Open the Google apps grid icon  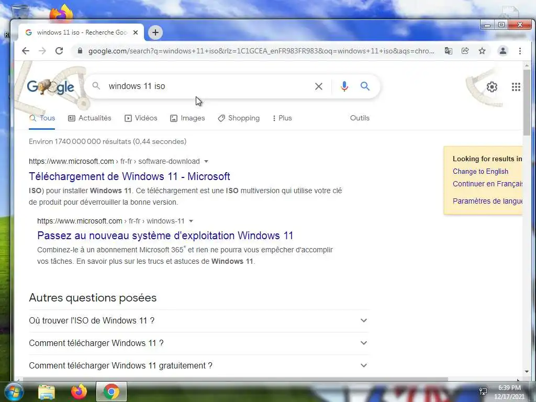(x=516, y=87)
